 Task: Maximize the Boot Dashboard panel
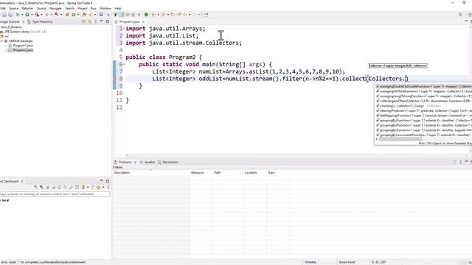point(108,181)
